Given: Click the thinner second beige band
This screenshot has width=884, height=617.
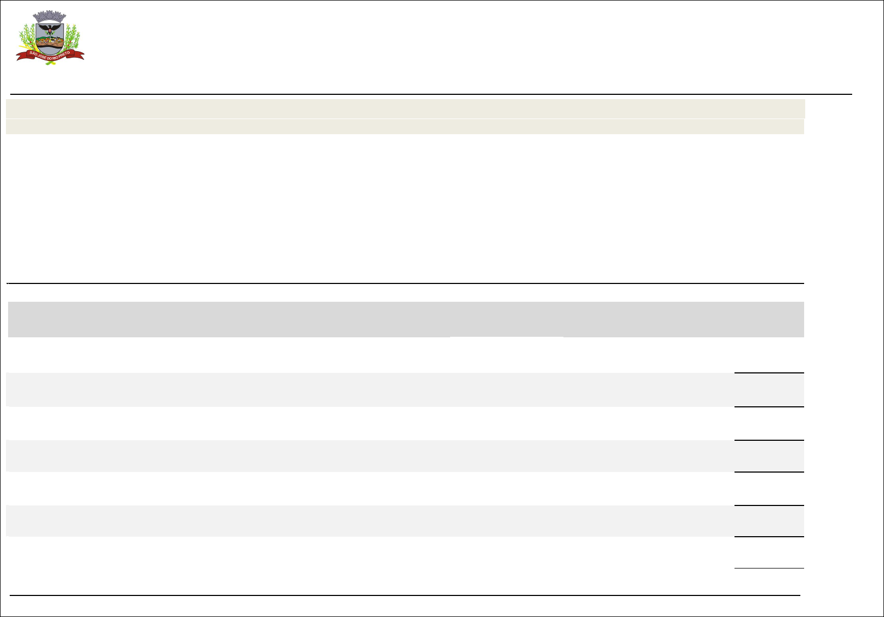Looking at the screenshot, I should [x=405, y=127].
